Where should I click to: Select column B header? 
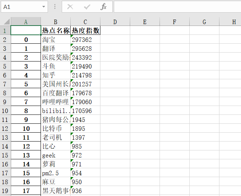[56, 21]
